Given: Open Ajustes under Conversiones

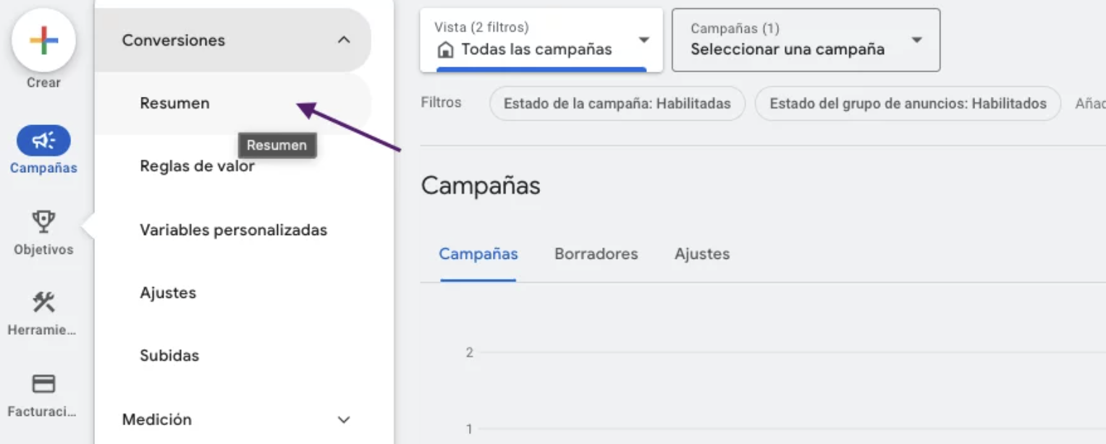Looking at the screenshot, I should (x=168, y=293).
